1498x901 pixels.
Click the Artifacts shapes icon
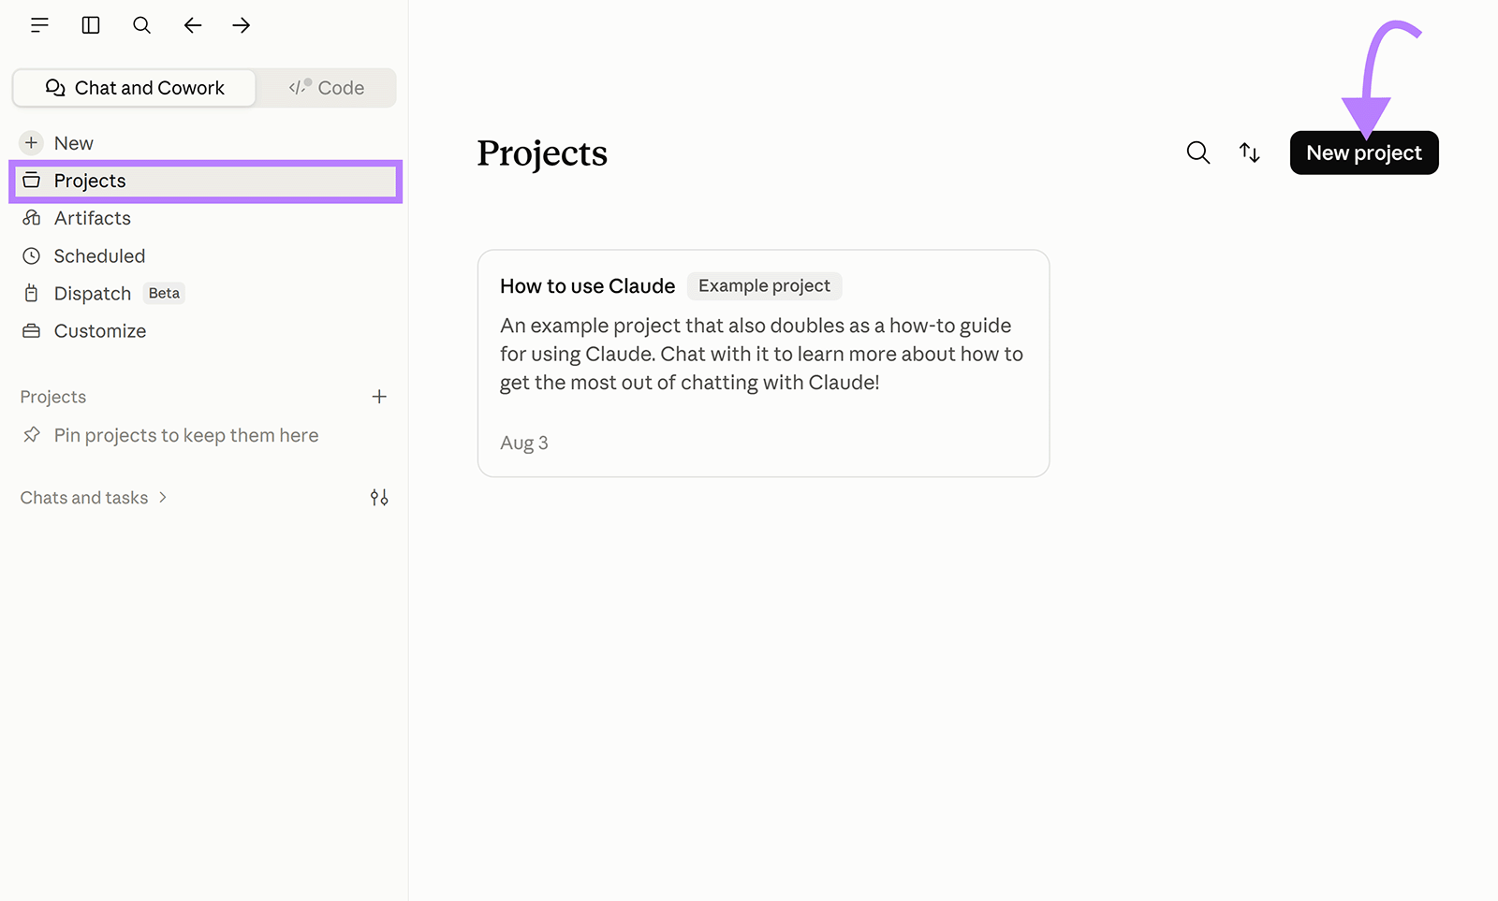coord(31,218)
